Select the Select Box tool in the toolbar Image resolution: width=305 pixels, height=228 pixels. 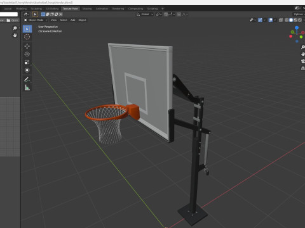coord(27,28)
